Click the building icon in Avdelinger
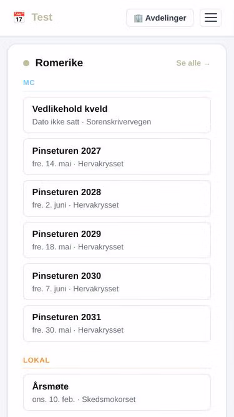 139,18
